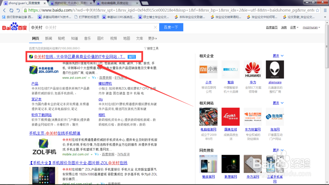Switch to the 知道 tab

74,39
